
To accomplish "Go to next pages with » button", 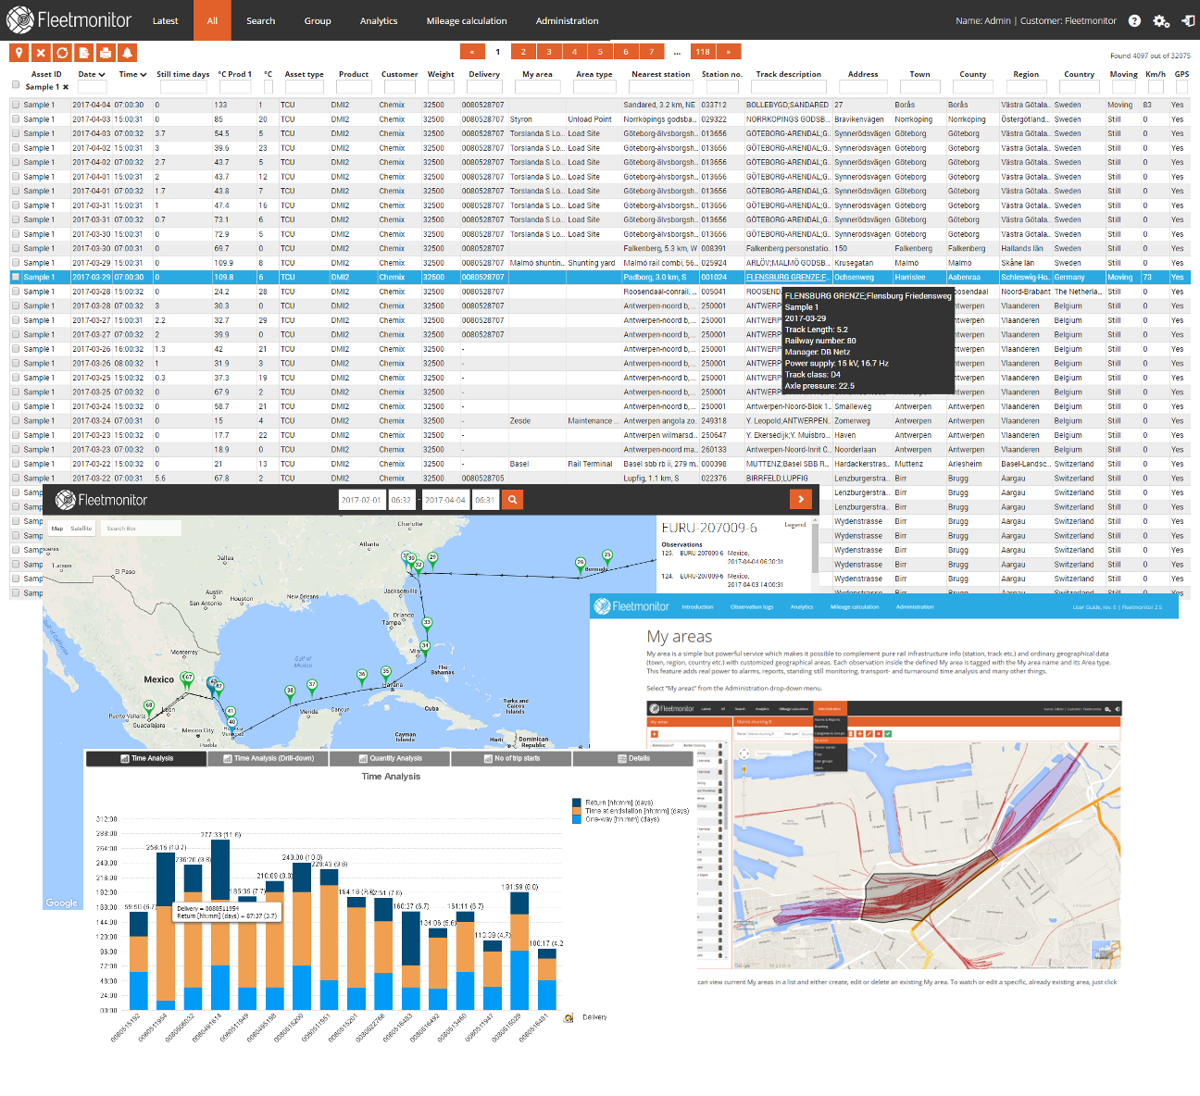I will point(729,52).
